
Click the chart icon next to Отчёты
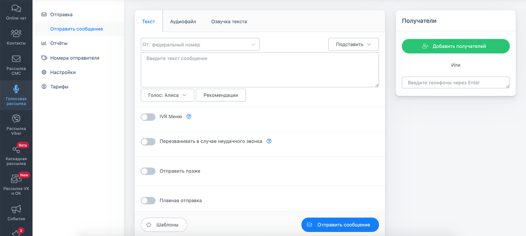pos(44,43)
